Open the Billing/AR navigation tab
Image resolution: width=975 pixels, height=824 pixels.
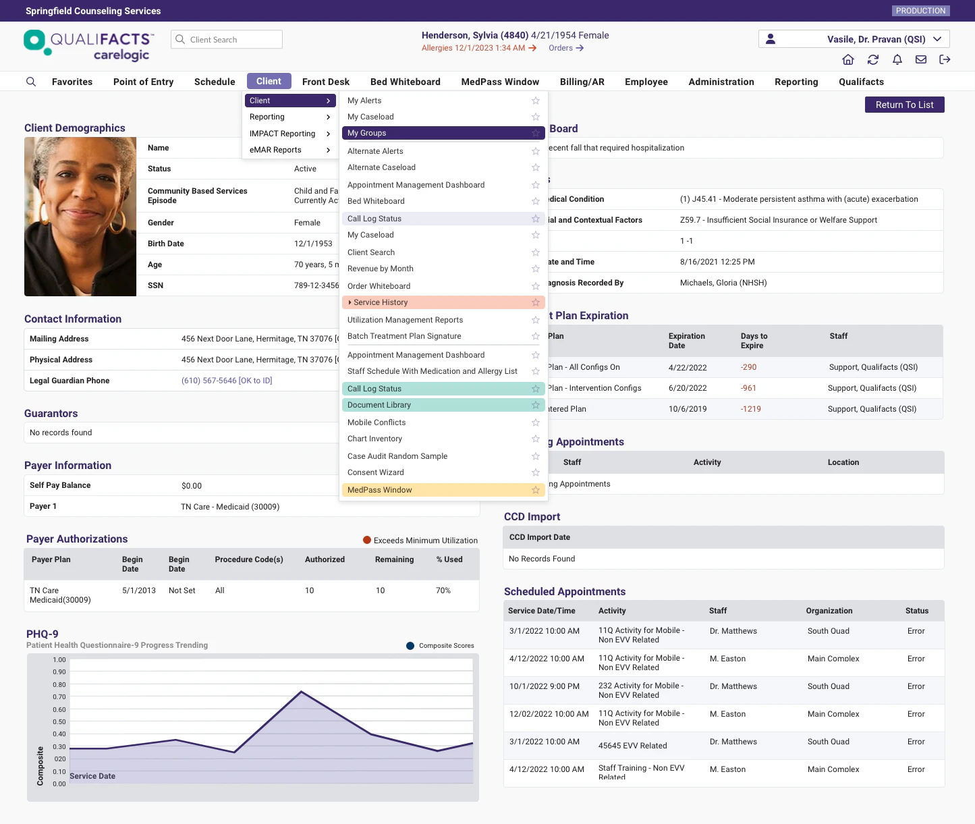point(582,81)
